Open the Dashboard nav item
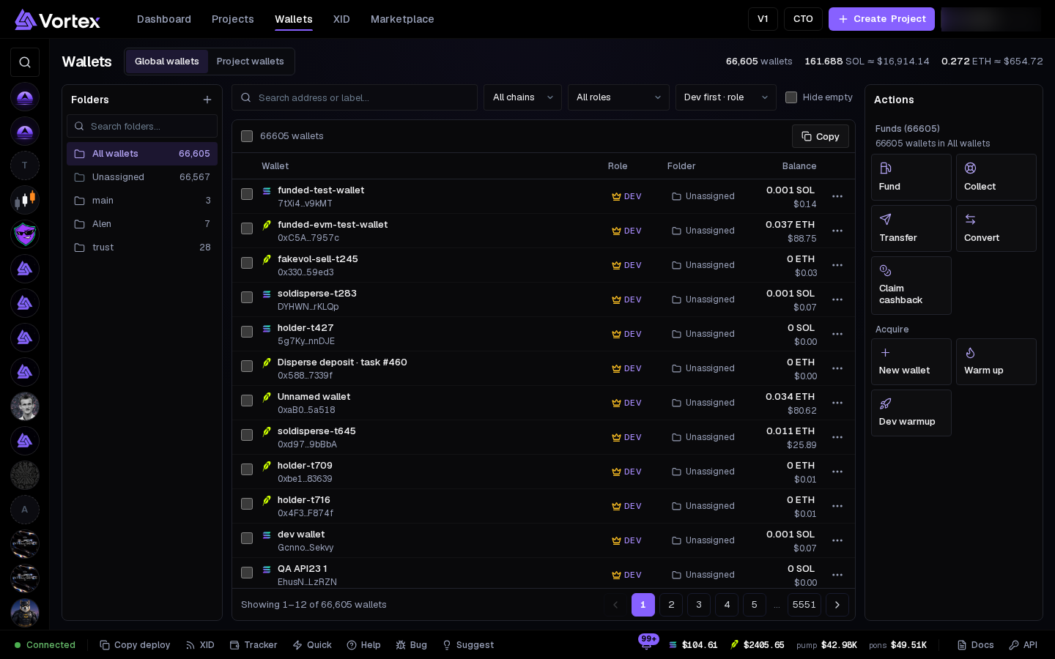Viewport: 1055px width, 659px height. pos(164,19)
